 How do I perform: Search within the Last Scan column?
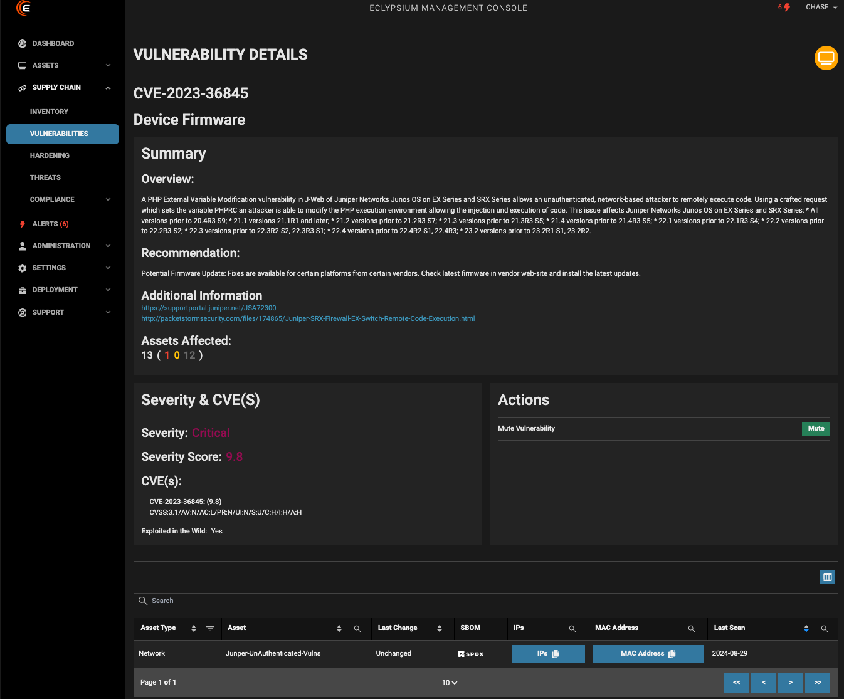tap(825, 628)
